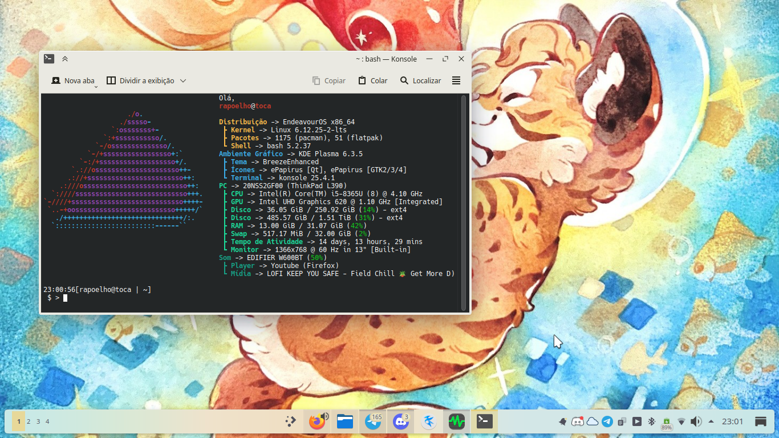
Task: Click the Telegram system tray icon
Action: coord(607,421)
